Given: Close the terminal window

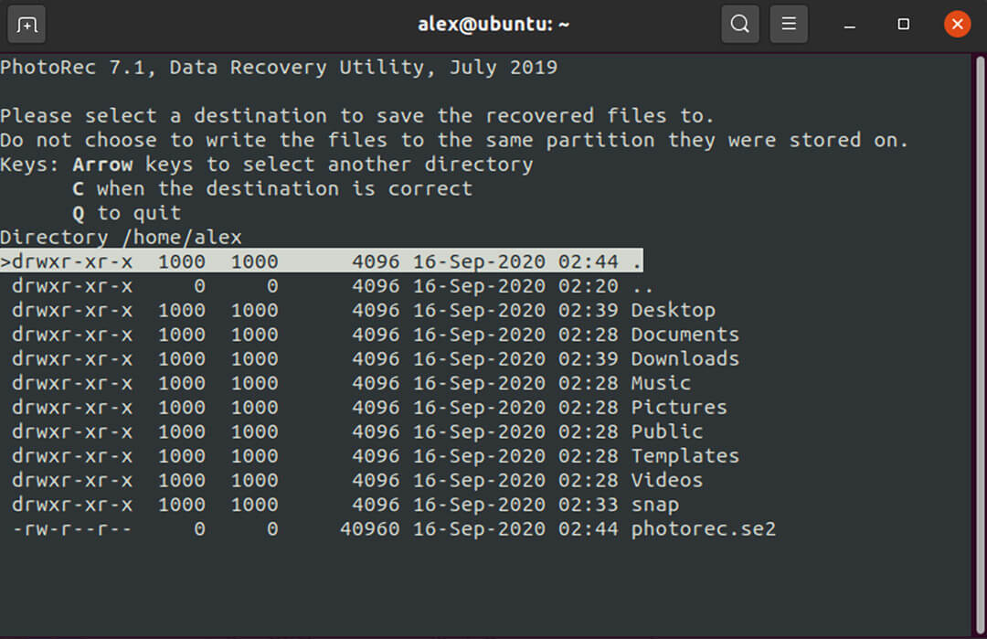Looking at the screenshot, I should tap(958, 25).
